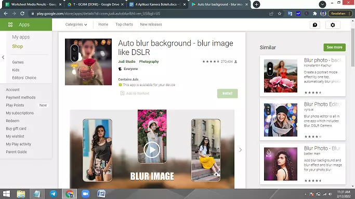The height and width of the screenshot is (199, 355).
Task: Open Parent Guide
Action: [16, 152]
